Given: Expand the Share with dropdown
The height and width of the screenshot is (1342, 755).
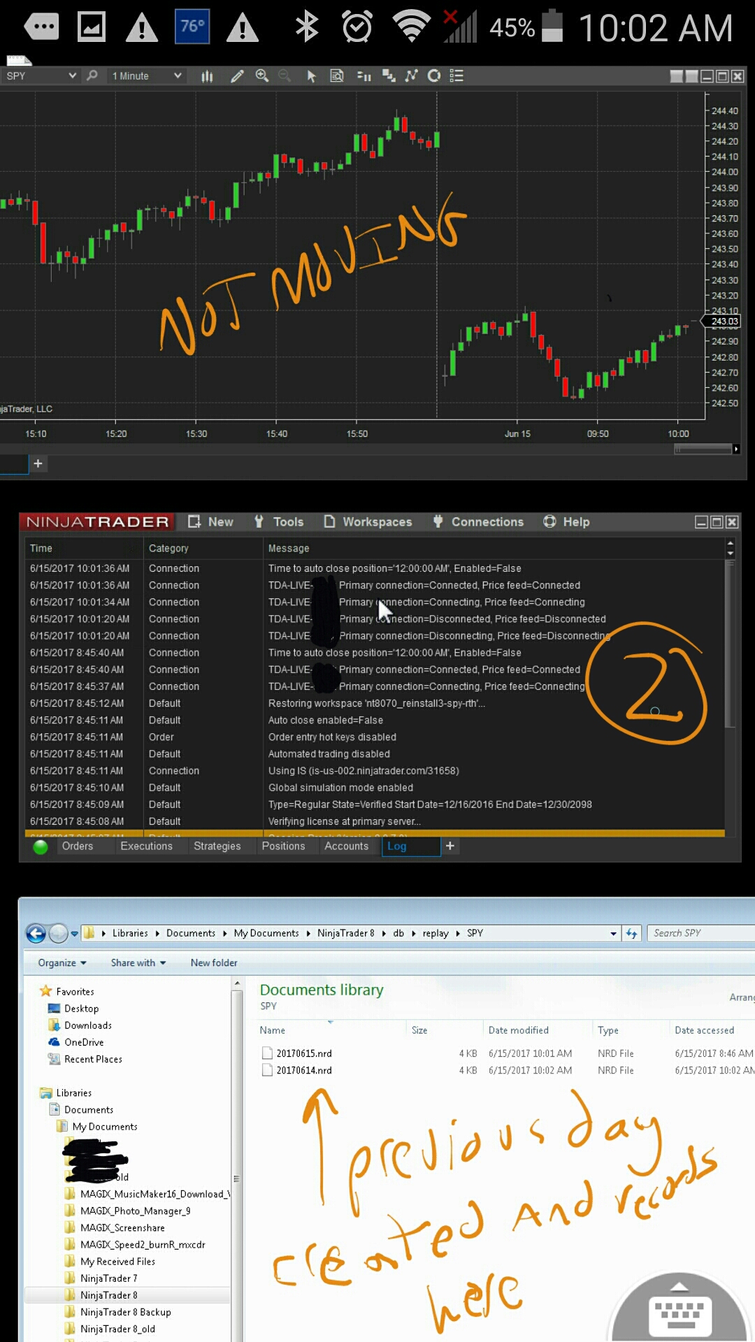Looking at the screenshot, I should pos(138,962).
